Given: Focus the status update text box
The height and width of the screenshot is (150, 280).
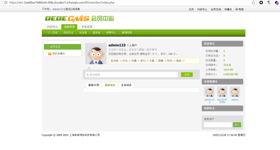Looking at the screenshot, I should click(131, 75).
